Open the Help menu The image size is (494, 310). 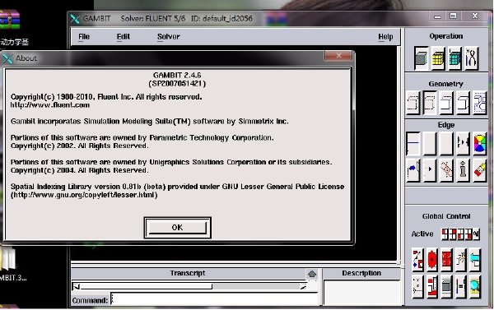(x=385, y=37)
